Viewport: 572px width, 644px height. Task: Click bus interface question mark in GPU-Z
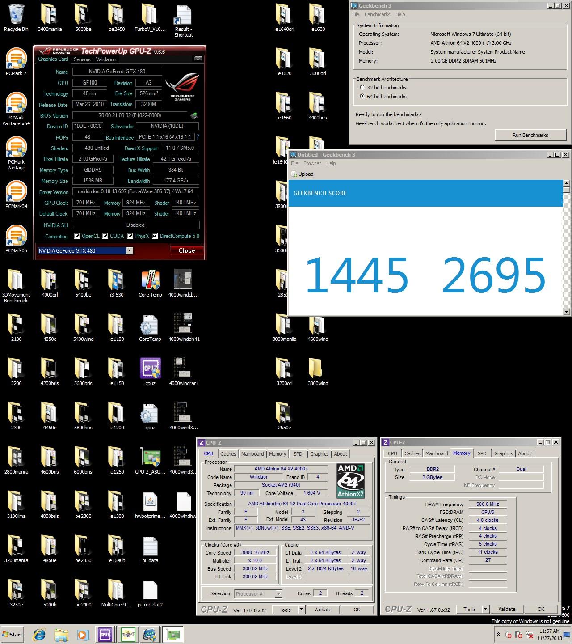pos(198,137)
